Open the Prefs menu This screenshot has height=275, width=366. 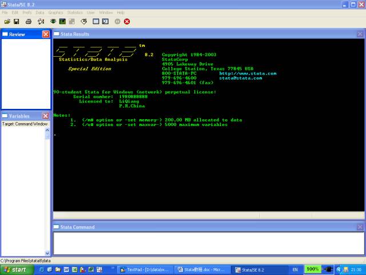pos(27,13)
